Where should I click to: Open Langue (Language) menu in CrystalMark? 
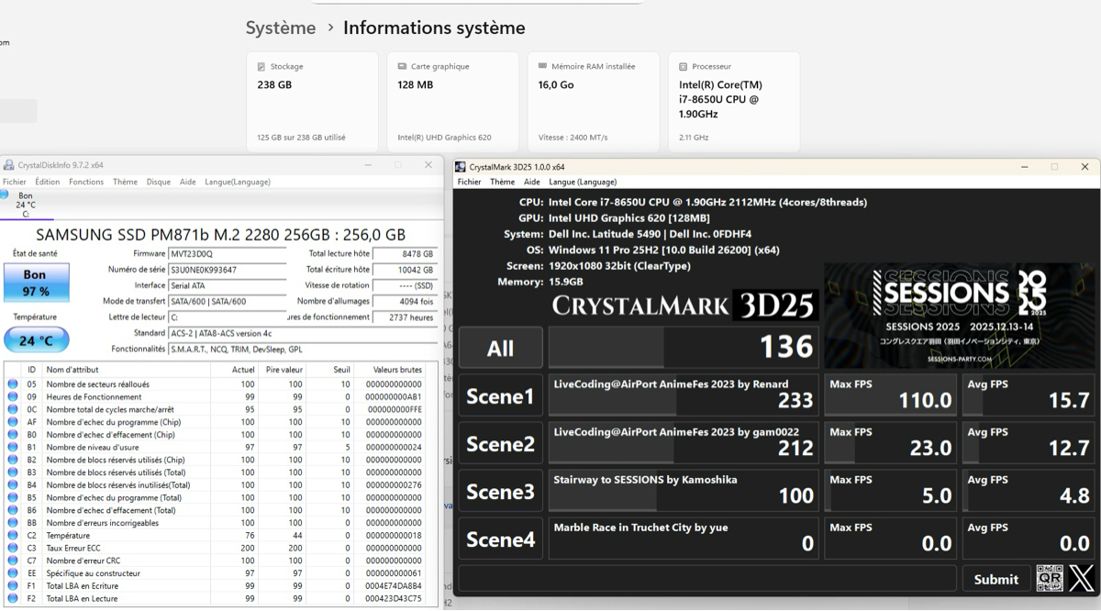click(x=583, y=182)
